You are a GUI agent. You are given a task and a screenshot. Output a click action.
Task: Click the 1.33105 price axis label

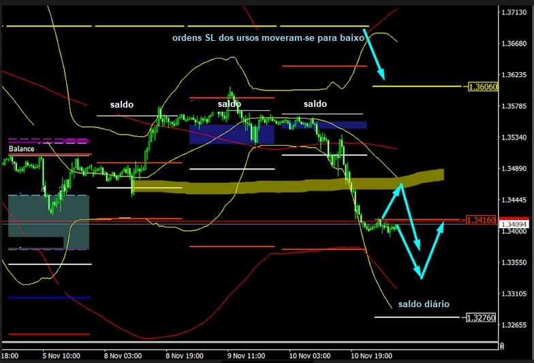point(514,293)
